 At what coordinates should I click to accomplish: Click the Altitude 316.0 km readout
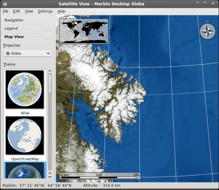102,186
